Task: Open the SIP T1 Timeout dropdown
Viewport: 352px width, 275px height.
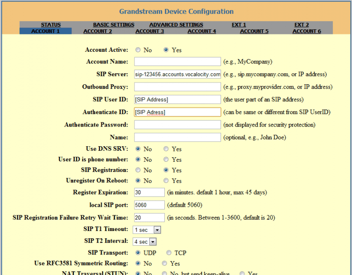Action: (x=147, y=230)
